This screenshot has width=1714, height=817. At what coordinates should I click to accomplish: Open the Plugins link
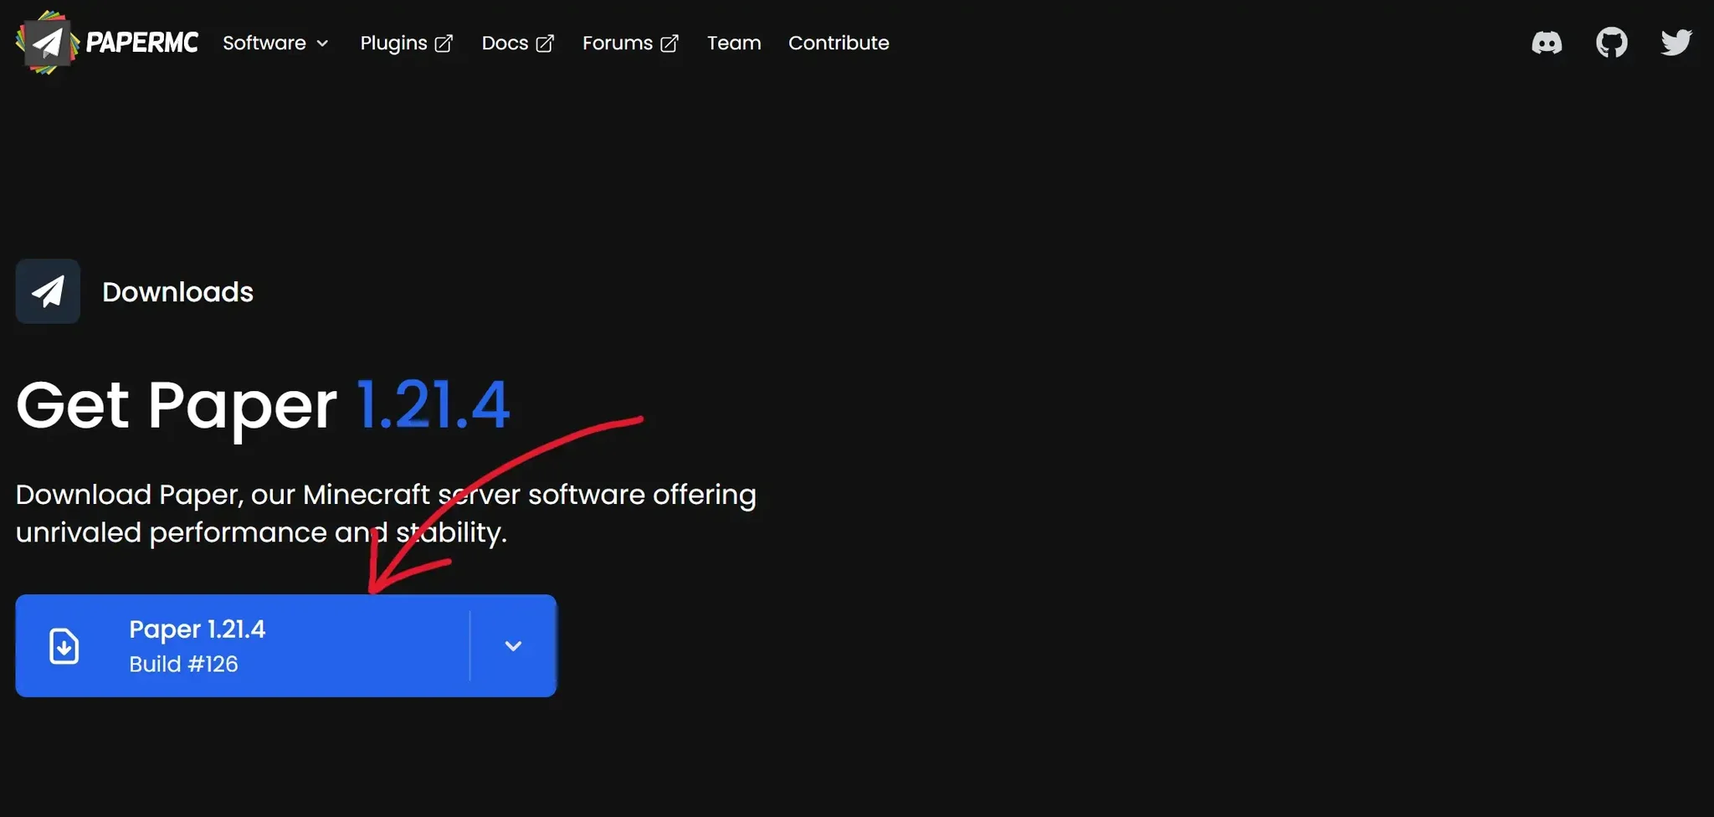tap(393, 43)
